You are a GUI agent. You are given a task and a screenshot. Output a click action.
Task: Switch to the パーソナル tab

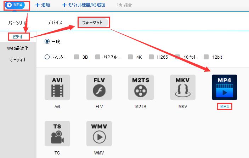tap(17, 23)
